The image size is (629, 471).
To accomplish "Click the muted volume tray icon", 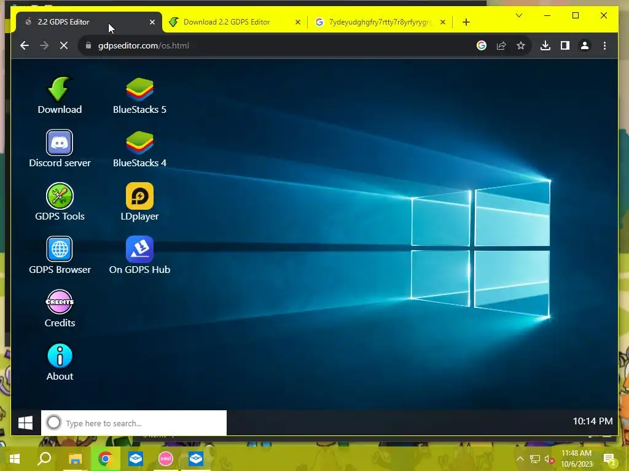I will click(549, 459).
